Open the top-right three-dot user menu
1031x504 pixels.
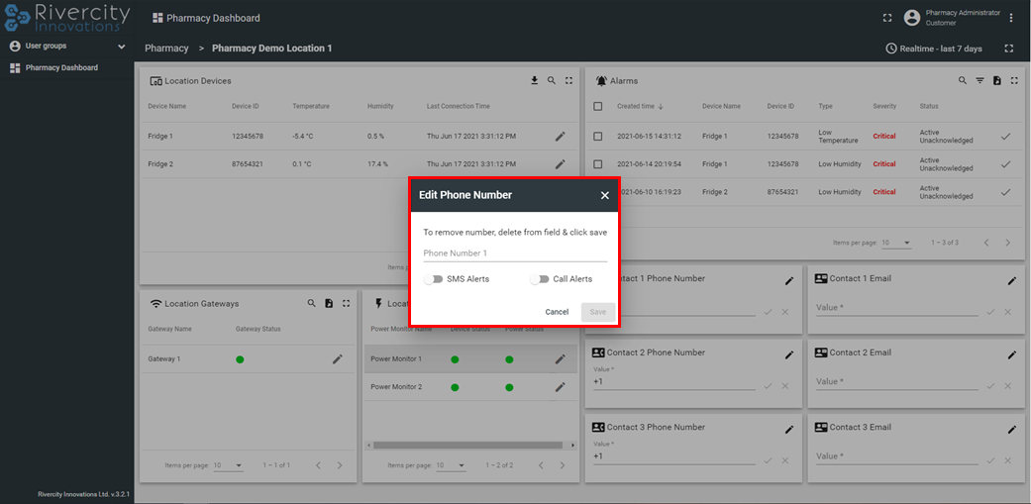pyautogui.click(x=1011, y=18)
